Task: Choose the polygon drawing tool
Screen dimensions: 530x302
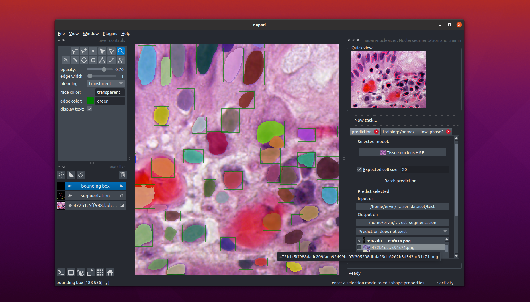Action: tap(102, 60)
